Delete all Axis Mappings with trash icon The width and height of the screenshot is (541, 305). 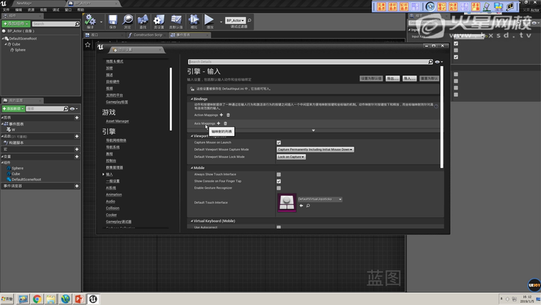click(226, 123)
